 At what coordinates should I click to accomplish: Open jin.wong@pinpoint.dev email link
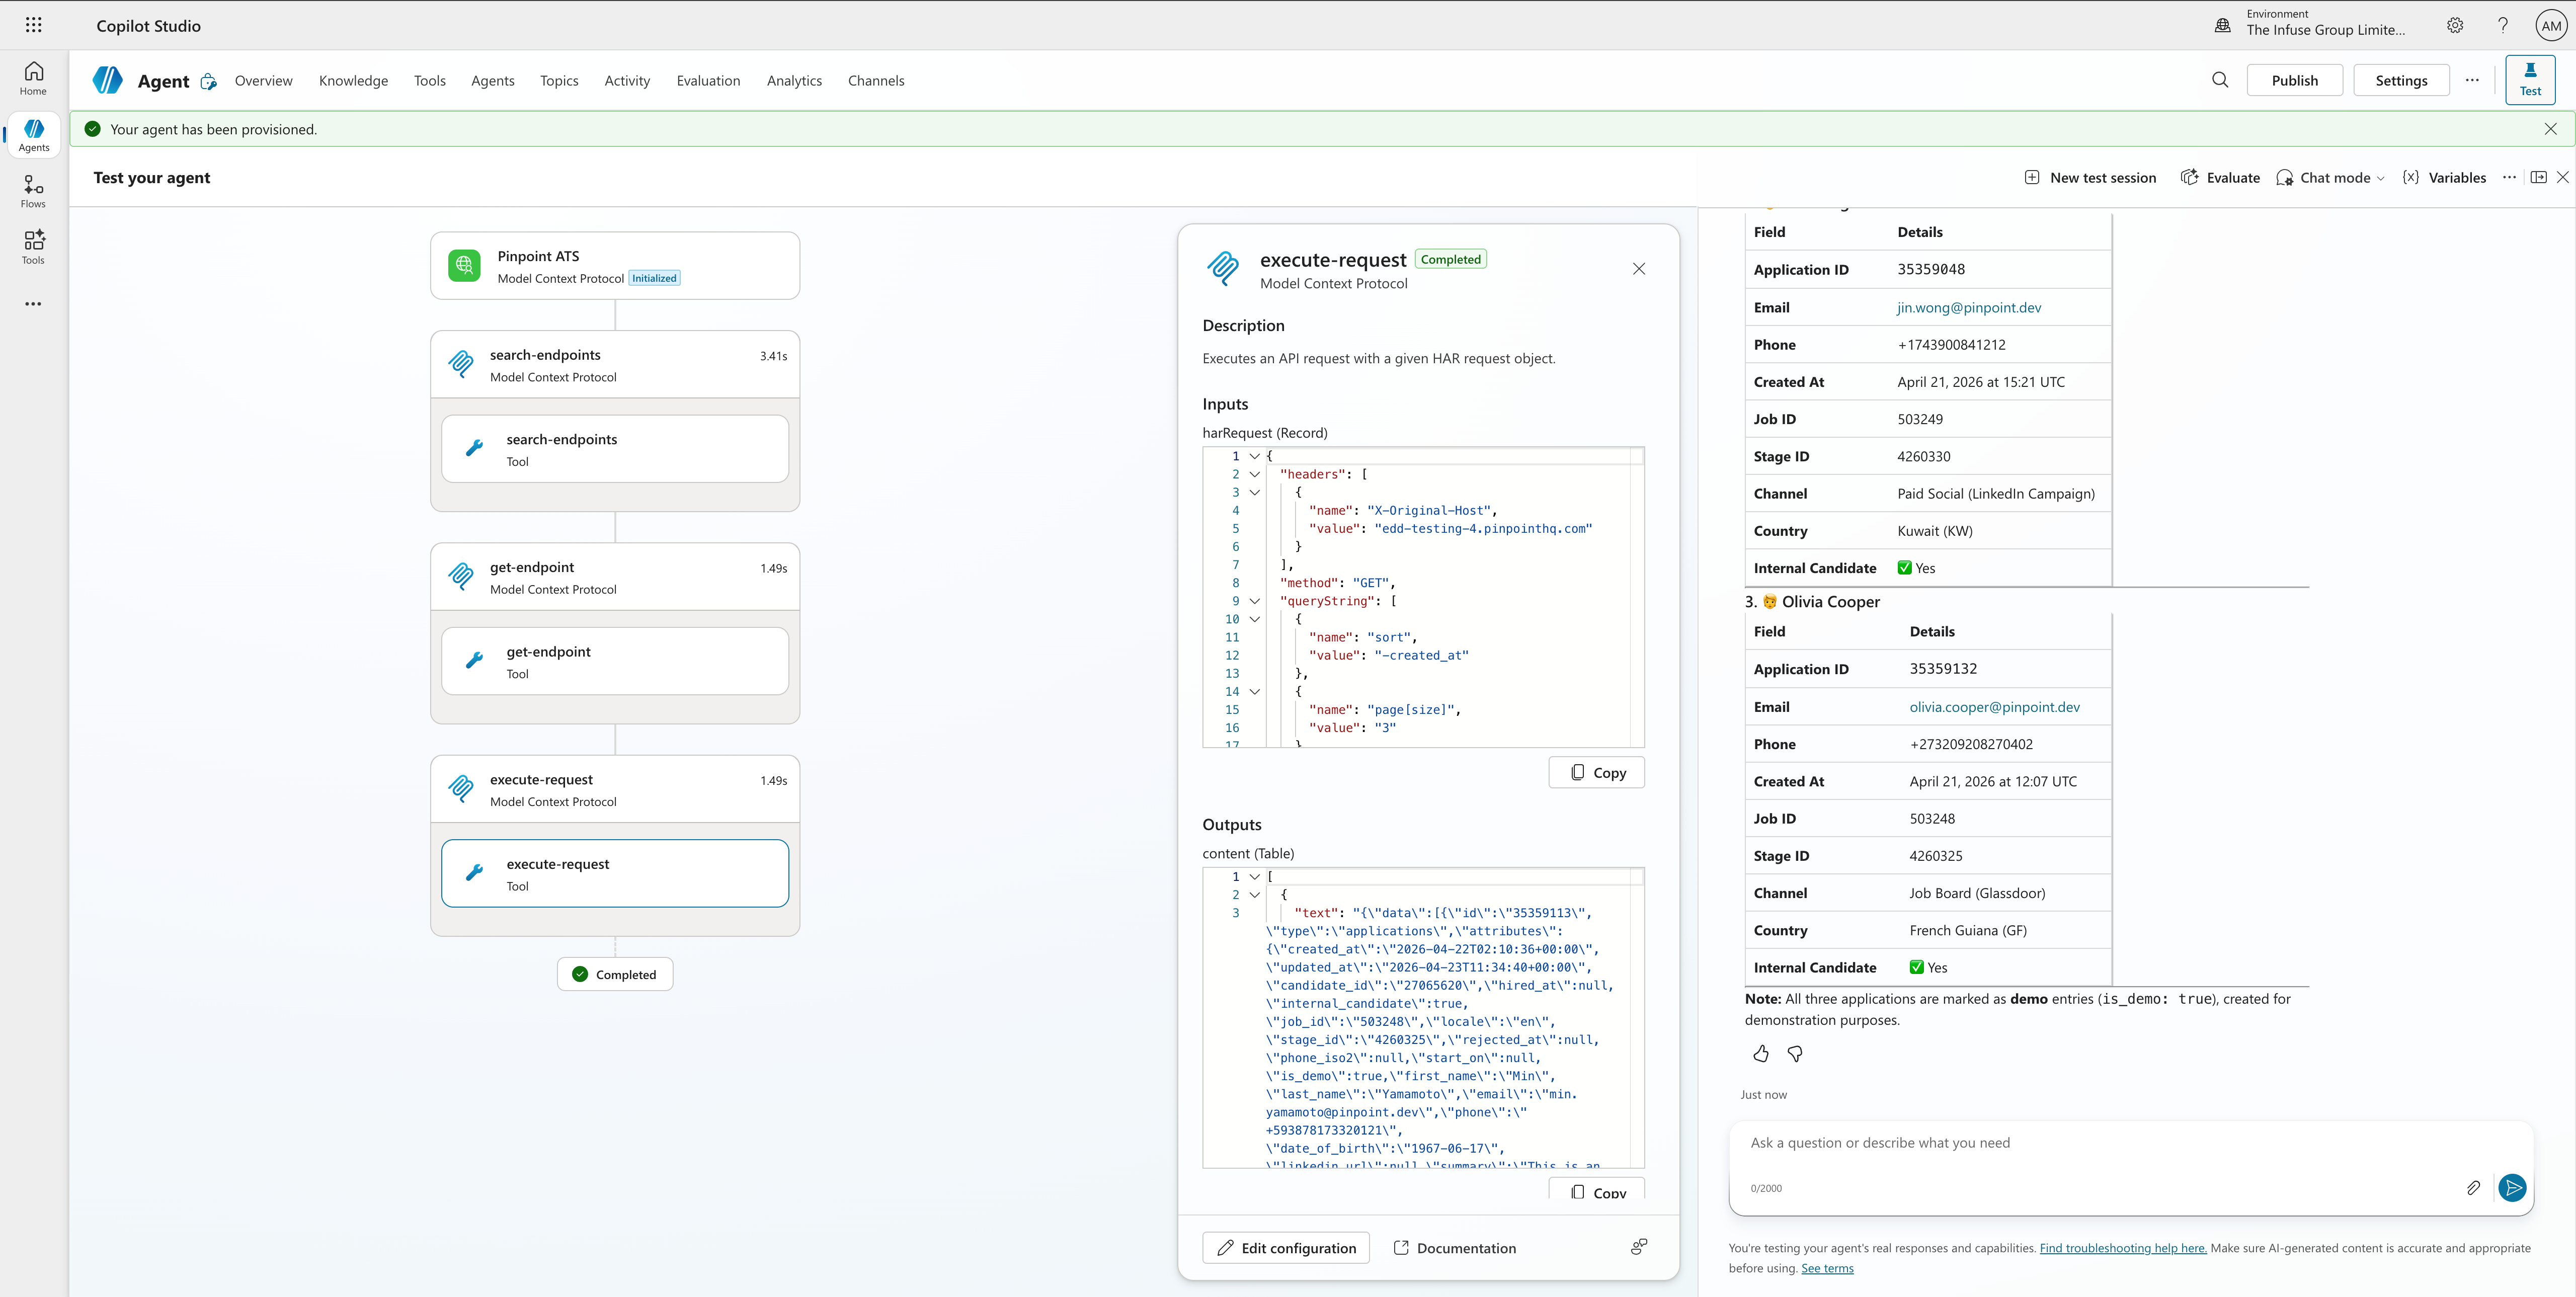point(1969,308)
